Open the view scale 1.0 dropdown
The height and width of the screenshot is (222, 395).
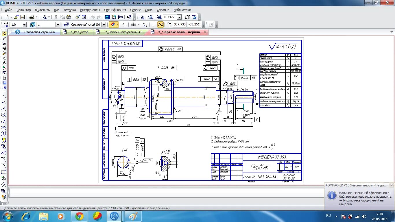point(24,25)
